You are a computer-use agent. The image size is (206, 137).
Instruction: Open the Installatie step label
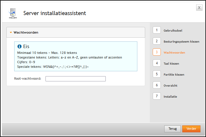click(170, 97)
